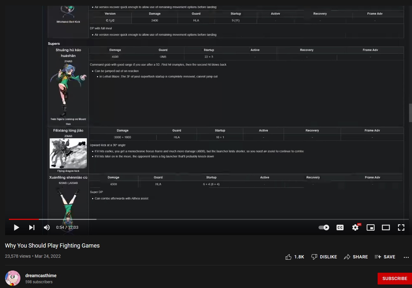
Task: Click the 0:54 / 12:03 time display
Action: click(x=67, y=227)
